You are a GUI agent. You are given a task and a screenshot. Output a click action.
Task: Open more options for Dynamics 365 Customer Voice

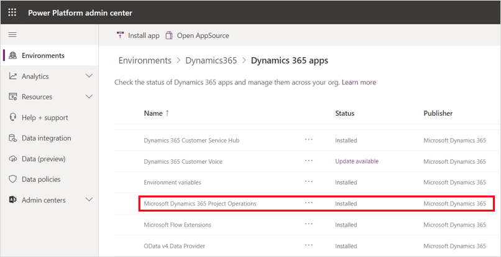(x=309, y=161)
